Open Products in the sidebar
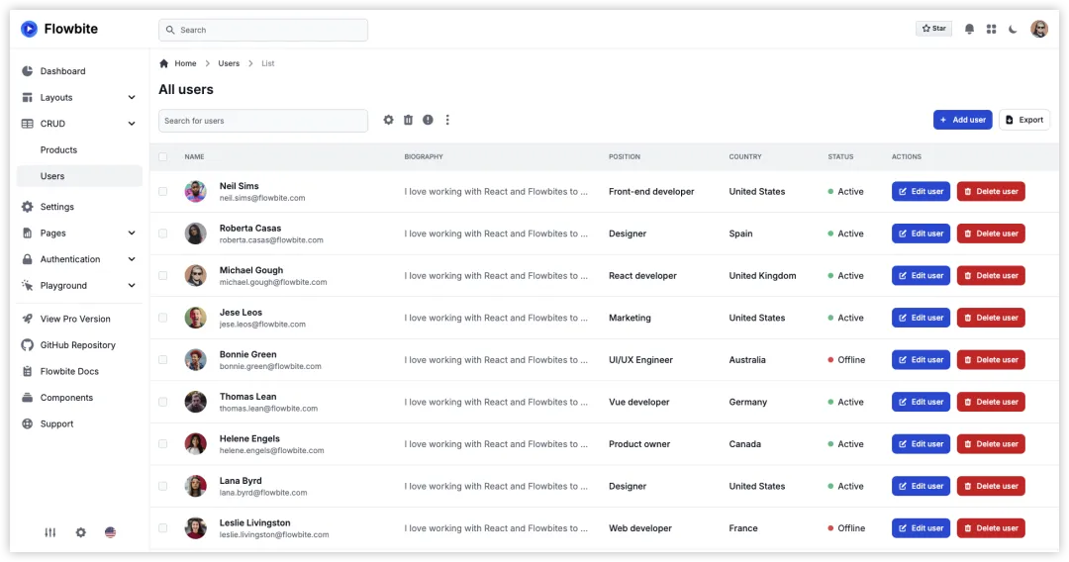Image resolution: width=1069 pixels, height=562 pixels. 59,150
